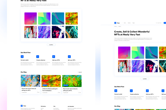This screenshot has height=110, width=166.
Task: Click the Add your NFTs icon on right page
Action: 147,91
